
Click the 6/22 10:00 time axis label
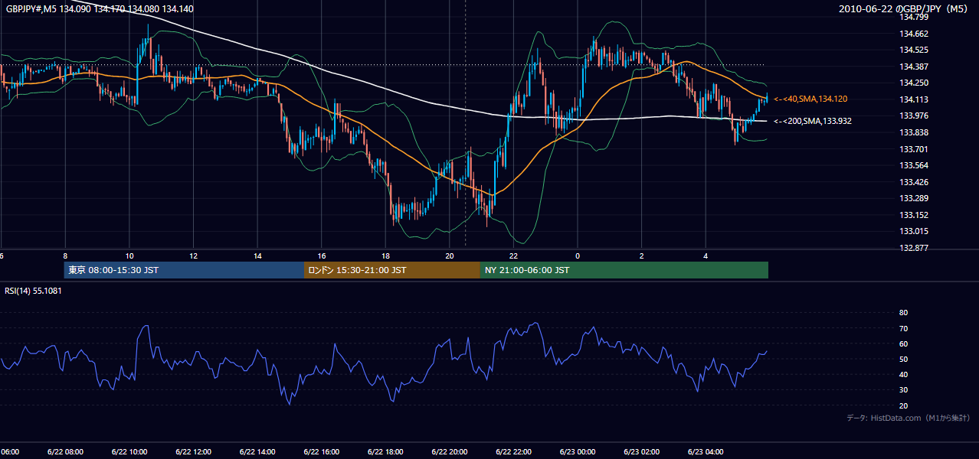129,452
